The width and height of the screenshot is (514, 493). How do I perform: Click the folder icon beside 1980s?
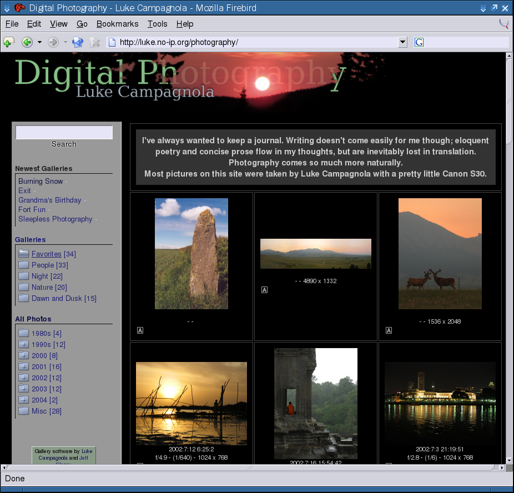click(24, 333)
